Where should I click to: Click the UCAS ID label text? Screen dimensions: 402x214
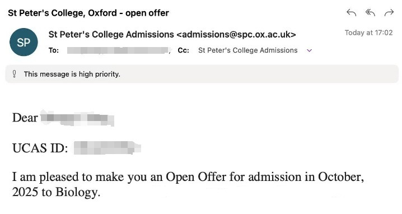click(40, 148)
